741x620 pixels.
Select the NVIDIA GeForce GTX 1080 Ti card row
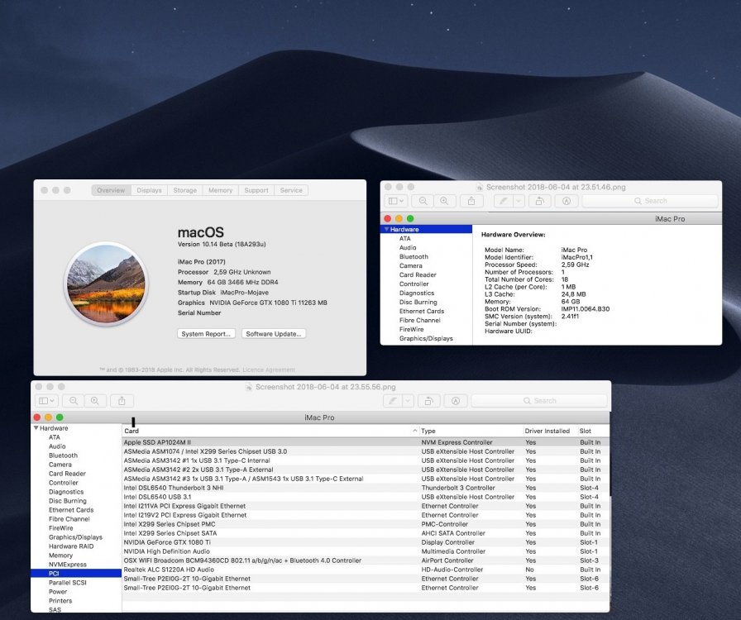click(x=366, y=542)
